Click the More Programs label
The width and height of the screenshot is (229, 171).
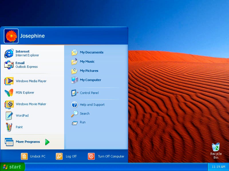tap(28, 142)
